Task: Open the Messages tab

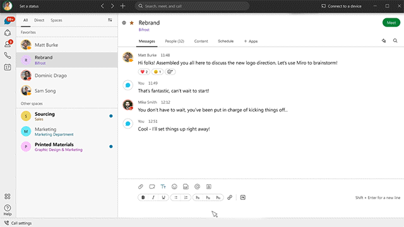Action: tap(147, 41)
